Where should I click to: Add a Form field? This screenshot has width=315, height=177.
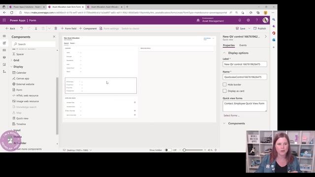(x=69, y=29)
